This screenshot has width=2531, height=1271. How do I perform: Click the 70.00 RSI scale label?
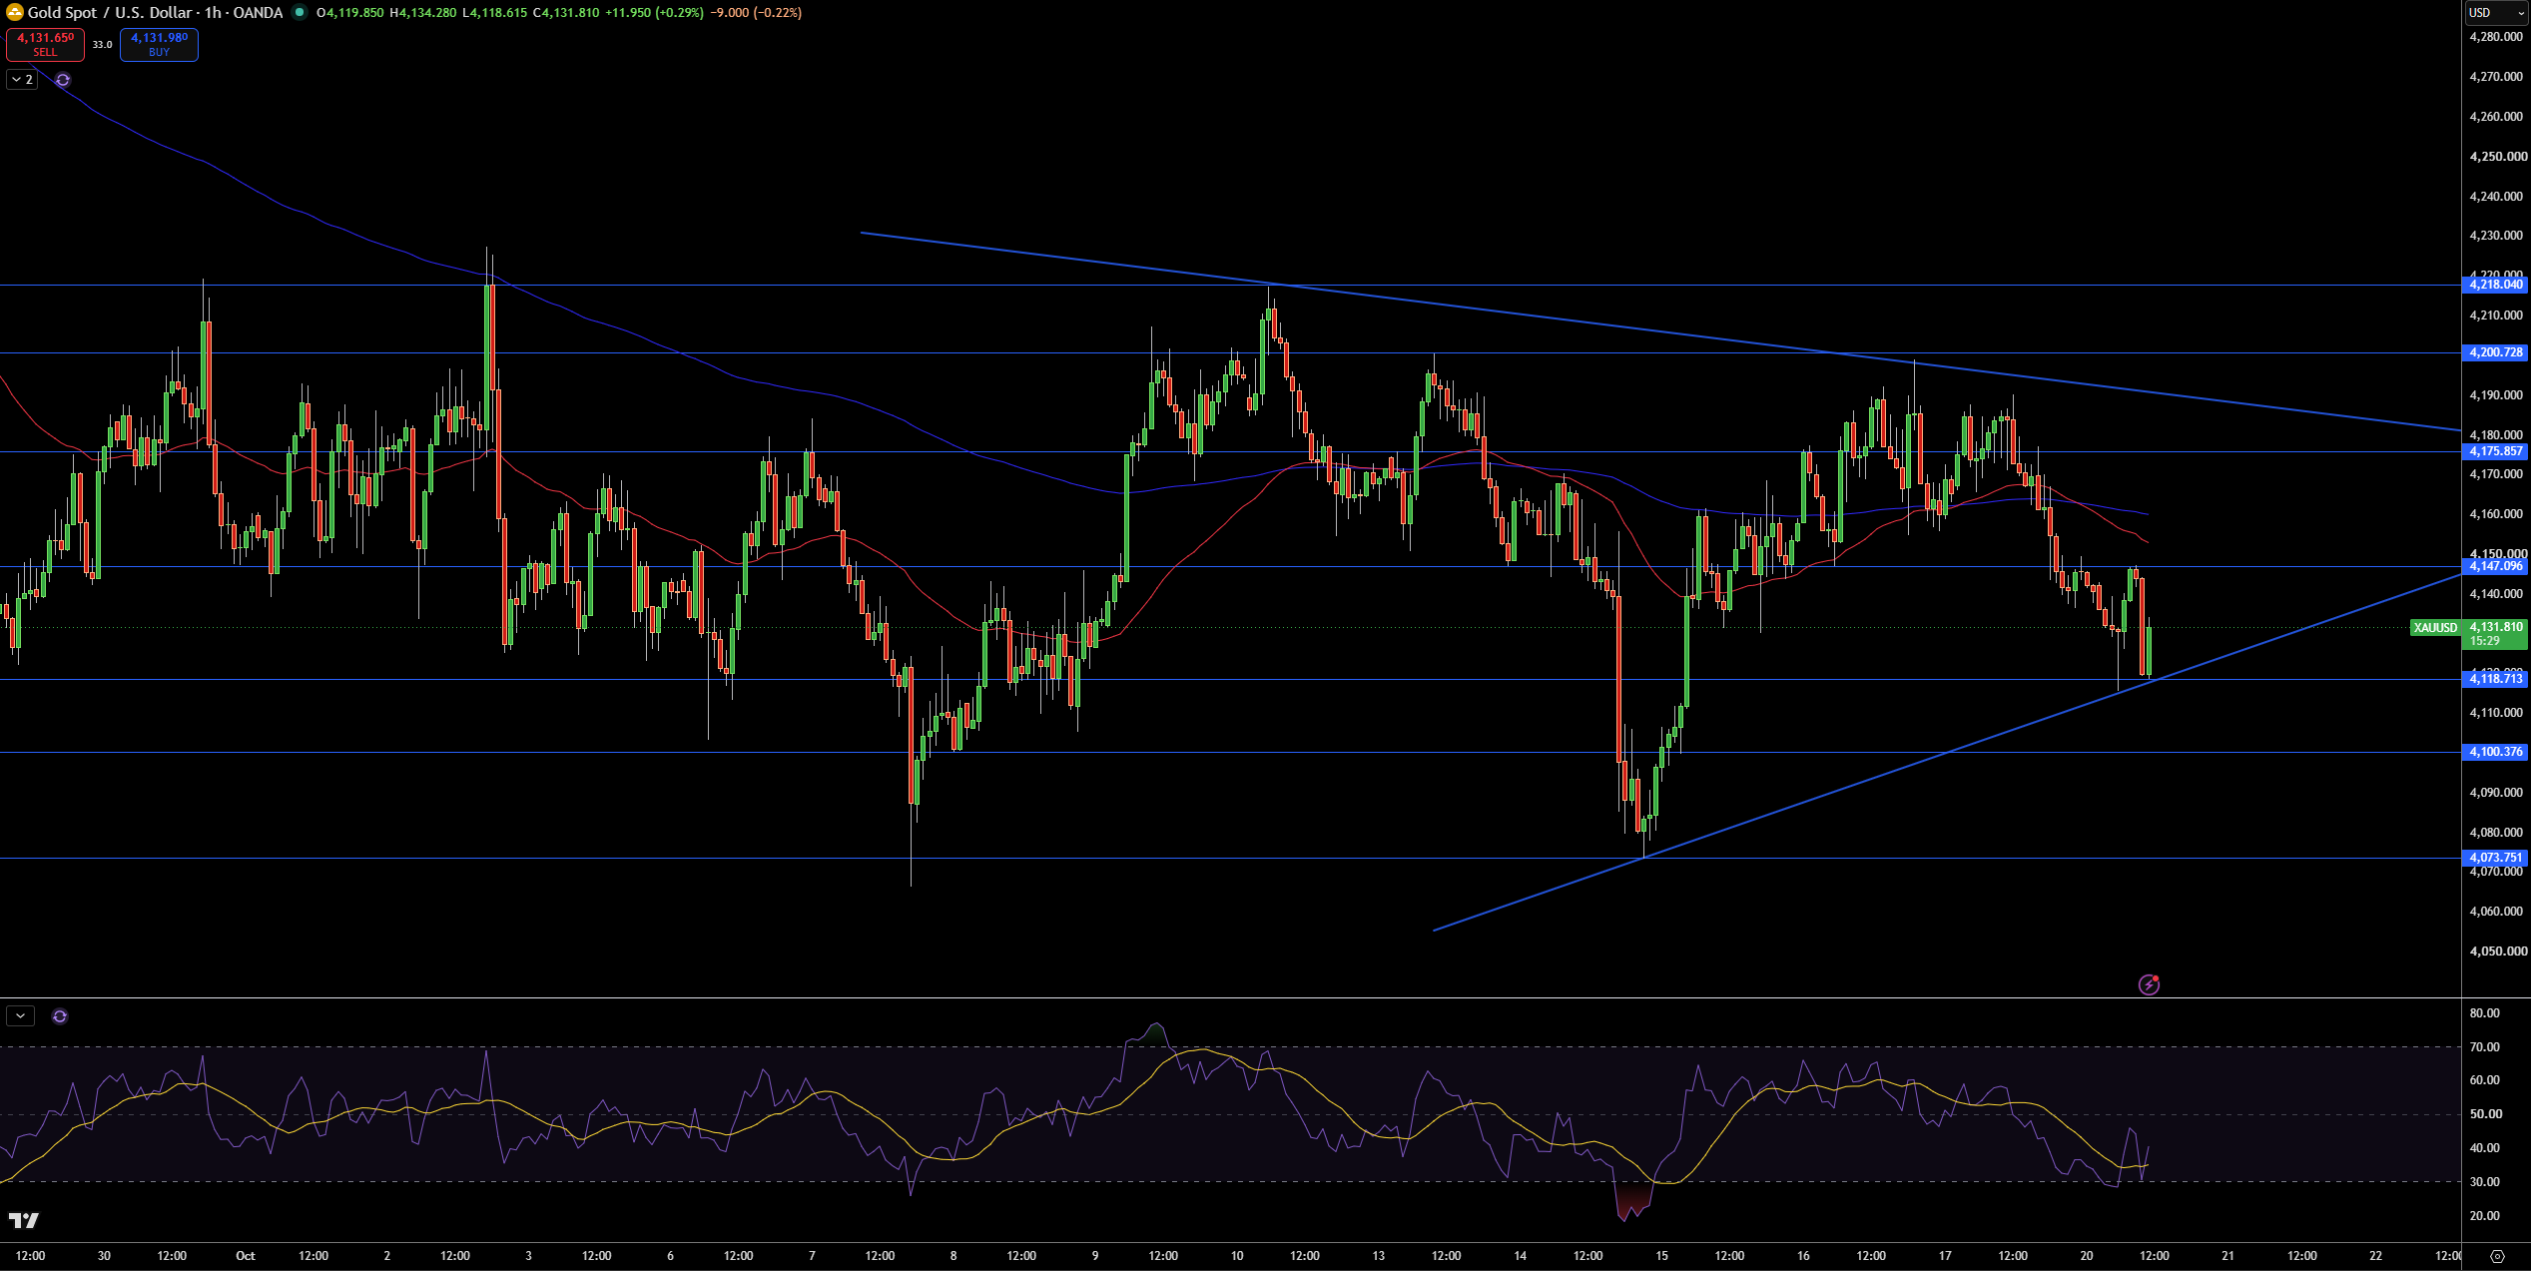pos(2484,1047)
